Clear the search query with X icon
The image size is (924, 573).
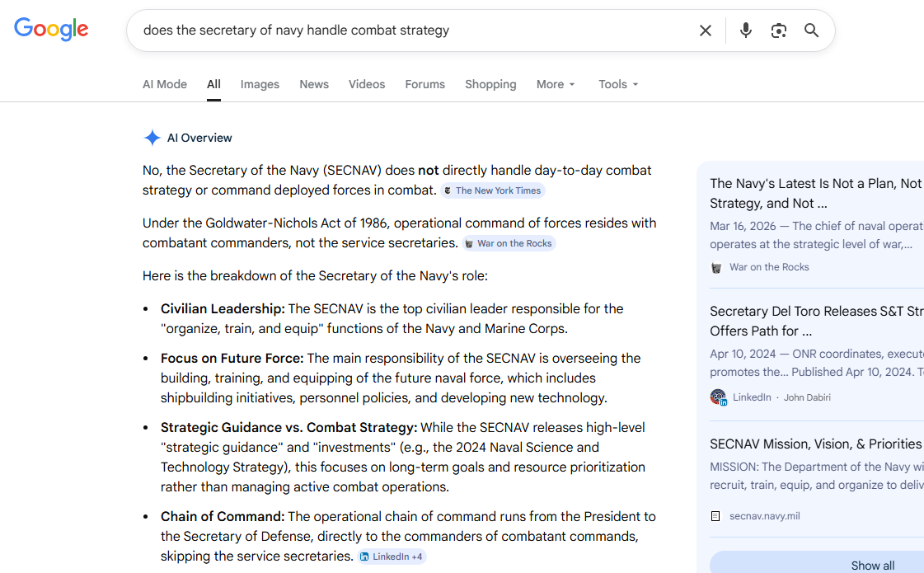(705, 31)
